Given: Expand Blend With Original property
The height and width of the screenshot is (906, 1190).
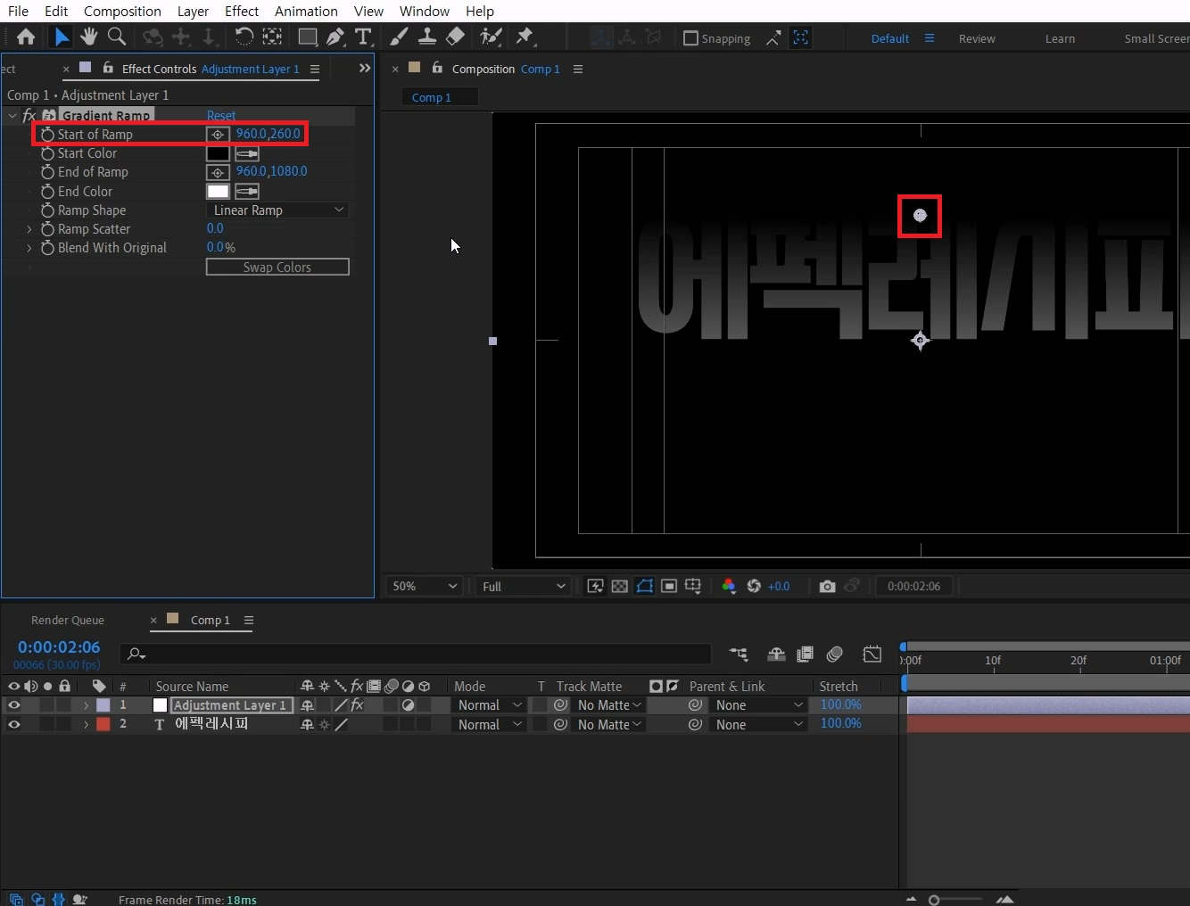Looking at the screenshot, I should [x=29, y=248].
